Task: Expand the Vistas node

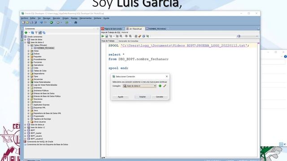Action: pos(29,51)
